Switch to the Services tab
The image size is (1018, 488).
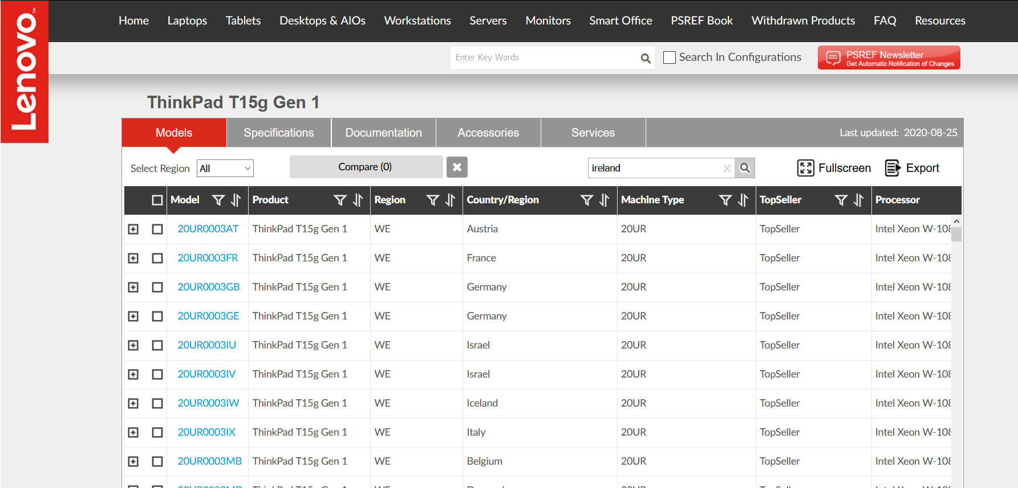point(593,133)
